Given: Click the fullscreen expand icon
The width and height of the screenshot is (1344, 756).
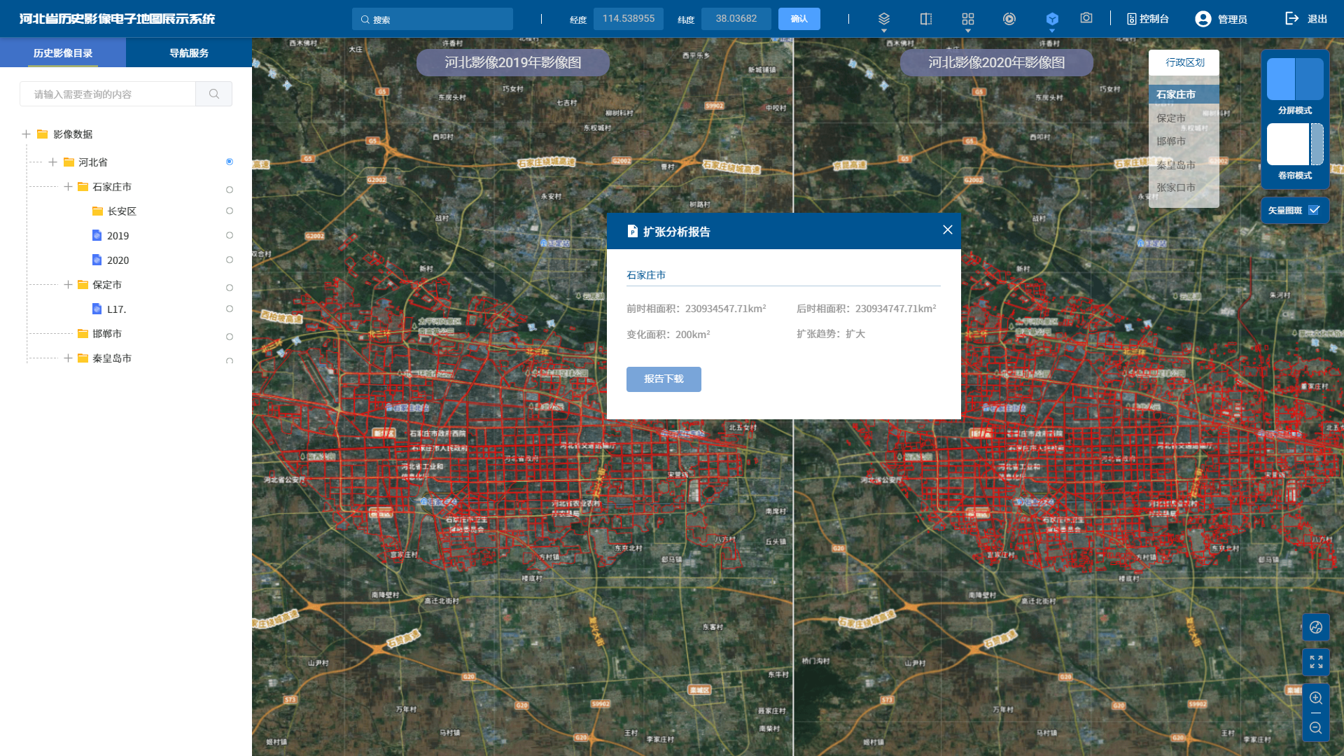Looking at the screenshot, I should (x=1315, y=661).
